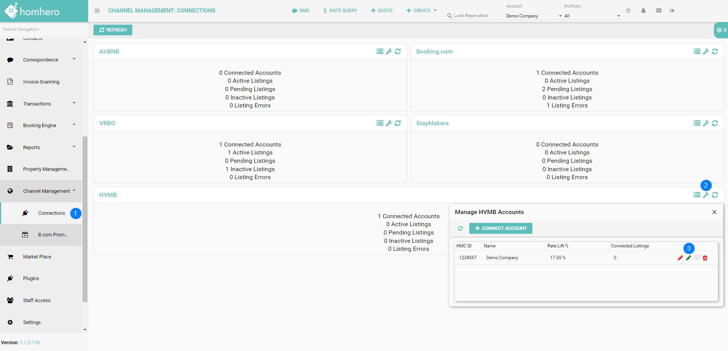Delete the Demo Company HVMB account
728x351 pixels.
click(x=705, y=258)
